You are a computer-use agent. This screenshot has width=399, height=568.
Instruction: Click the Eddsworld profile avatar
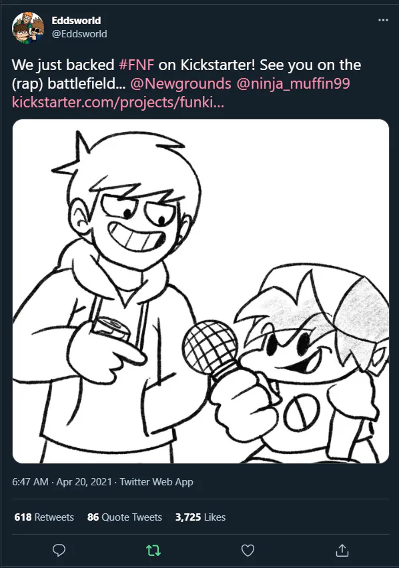(x=28, y=27)
